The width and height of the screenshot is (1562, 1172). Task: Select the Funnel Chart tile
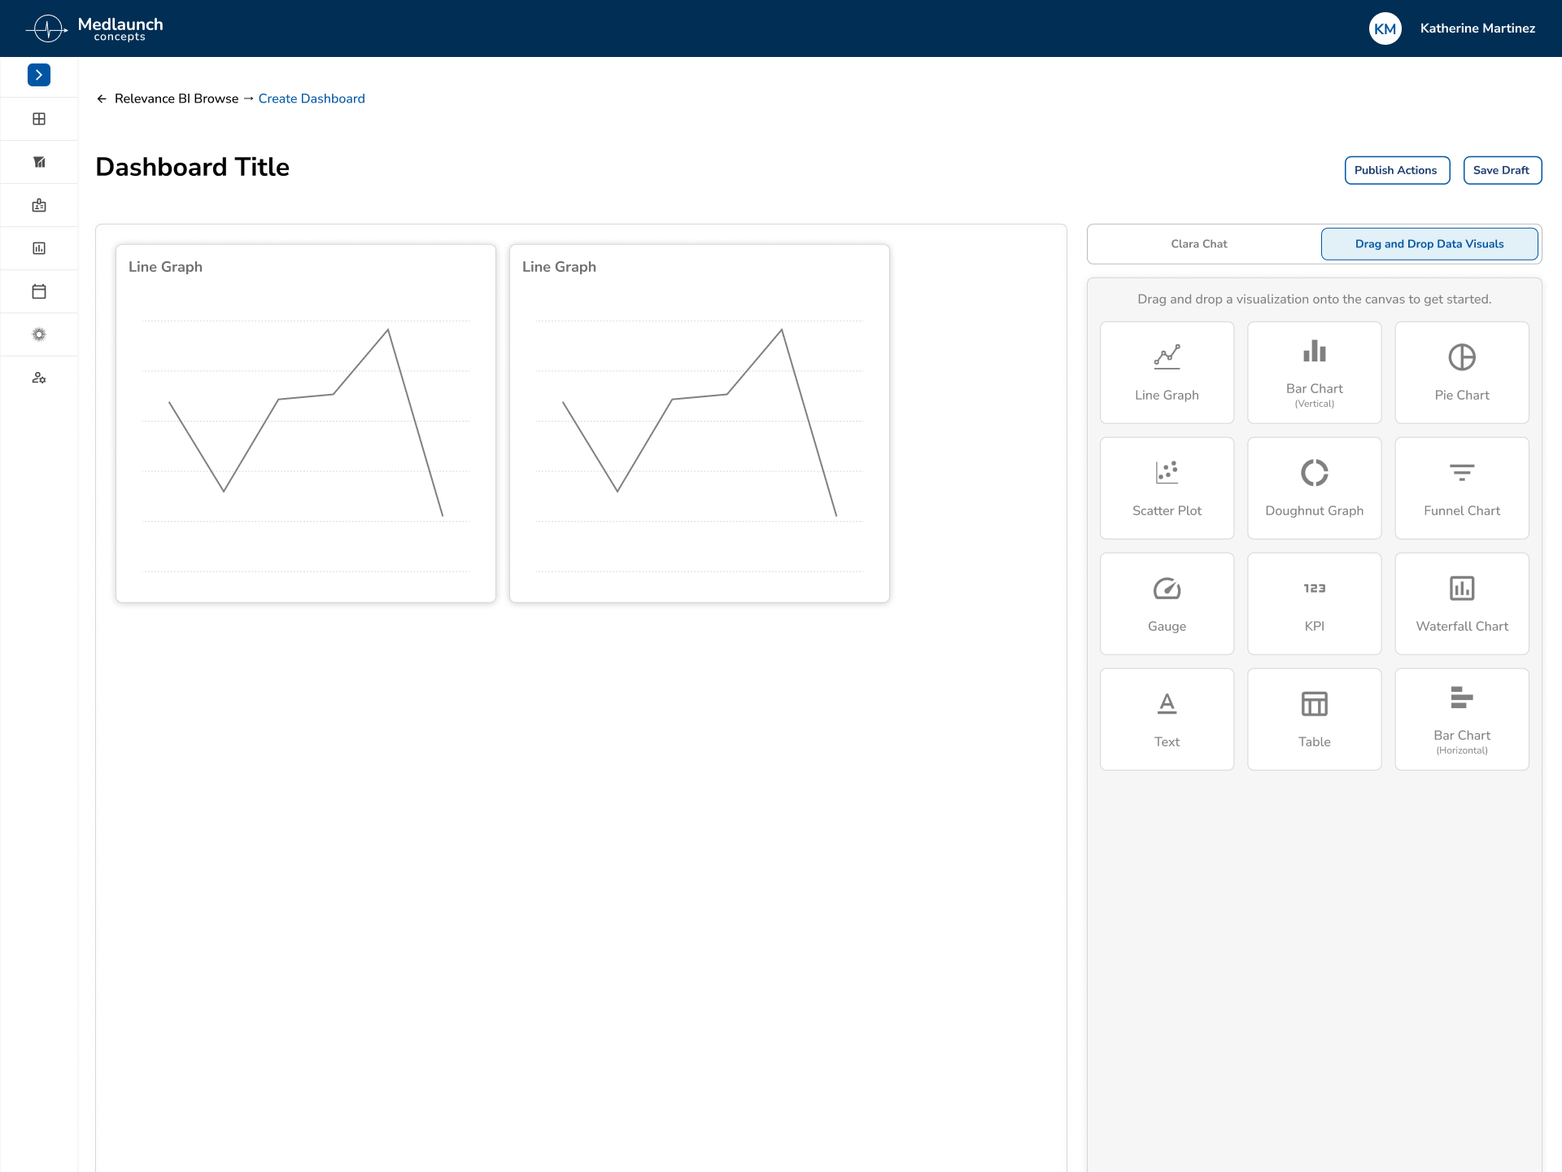(x=1462, y=488)
